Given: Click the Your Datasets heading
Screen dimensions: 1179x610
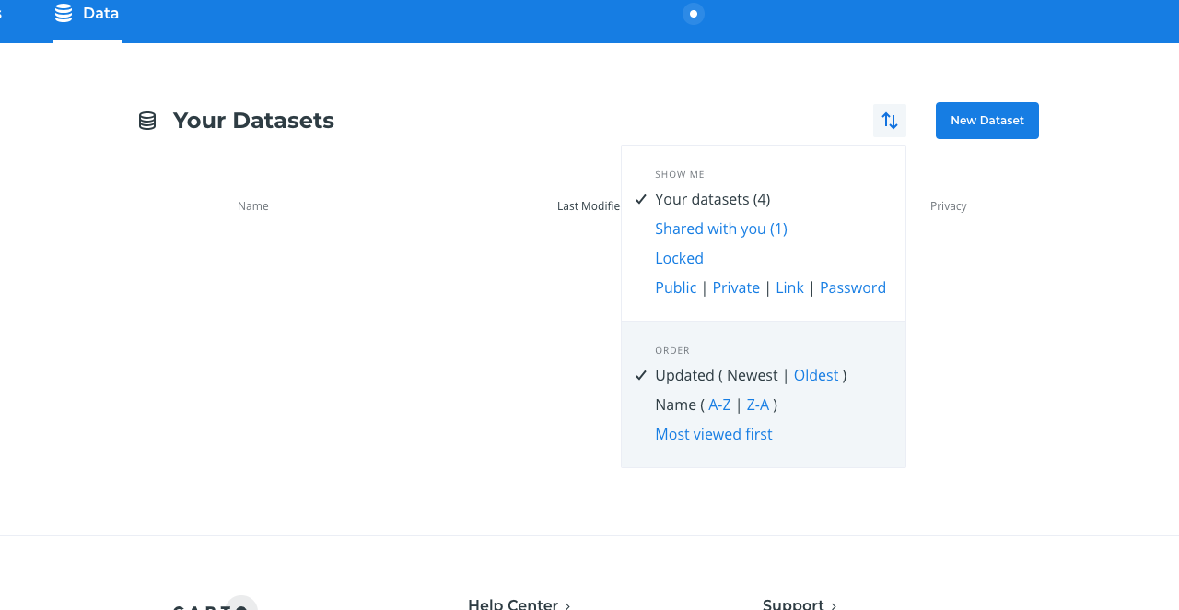Looking at the screenshot, I should coord(253,121).
